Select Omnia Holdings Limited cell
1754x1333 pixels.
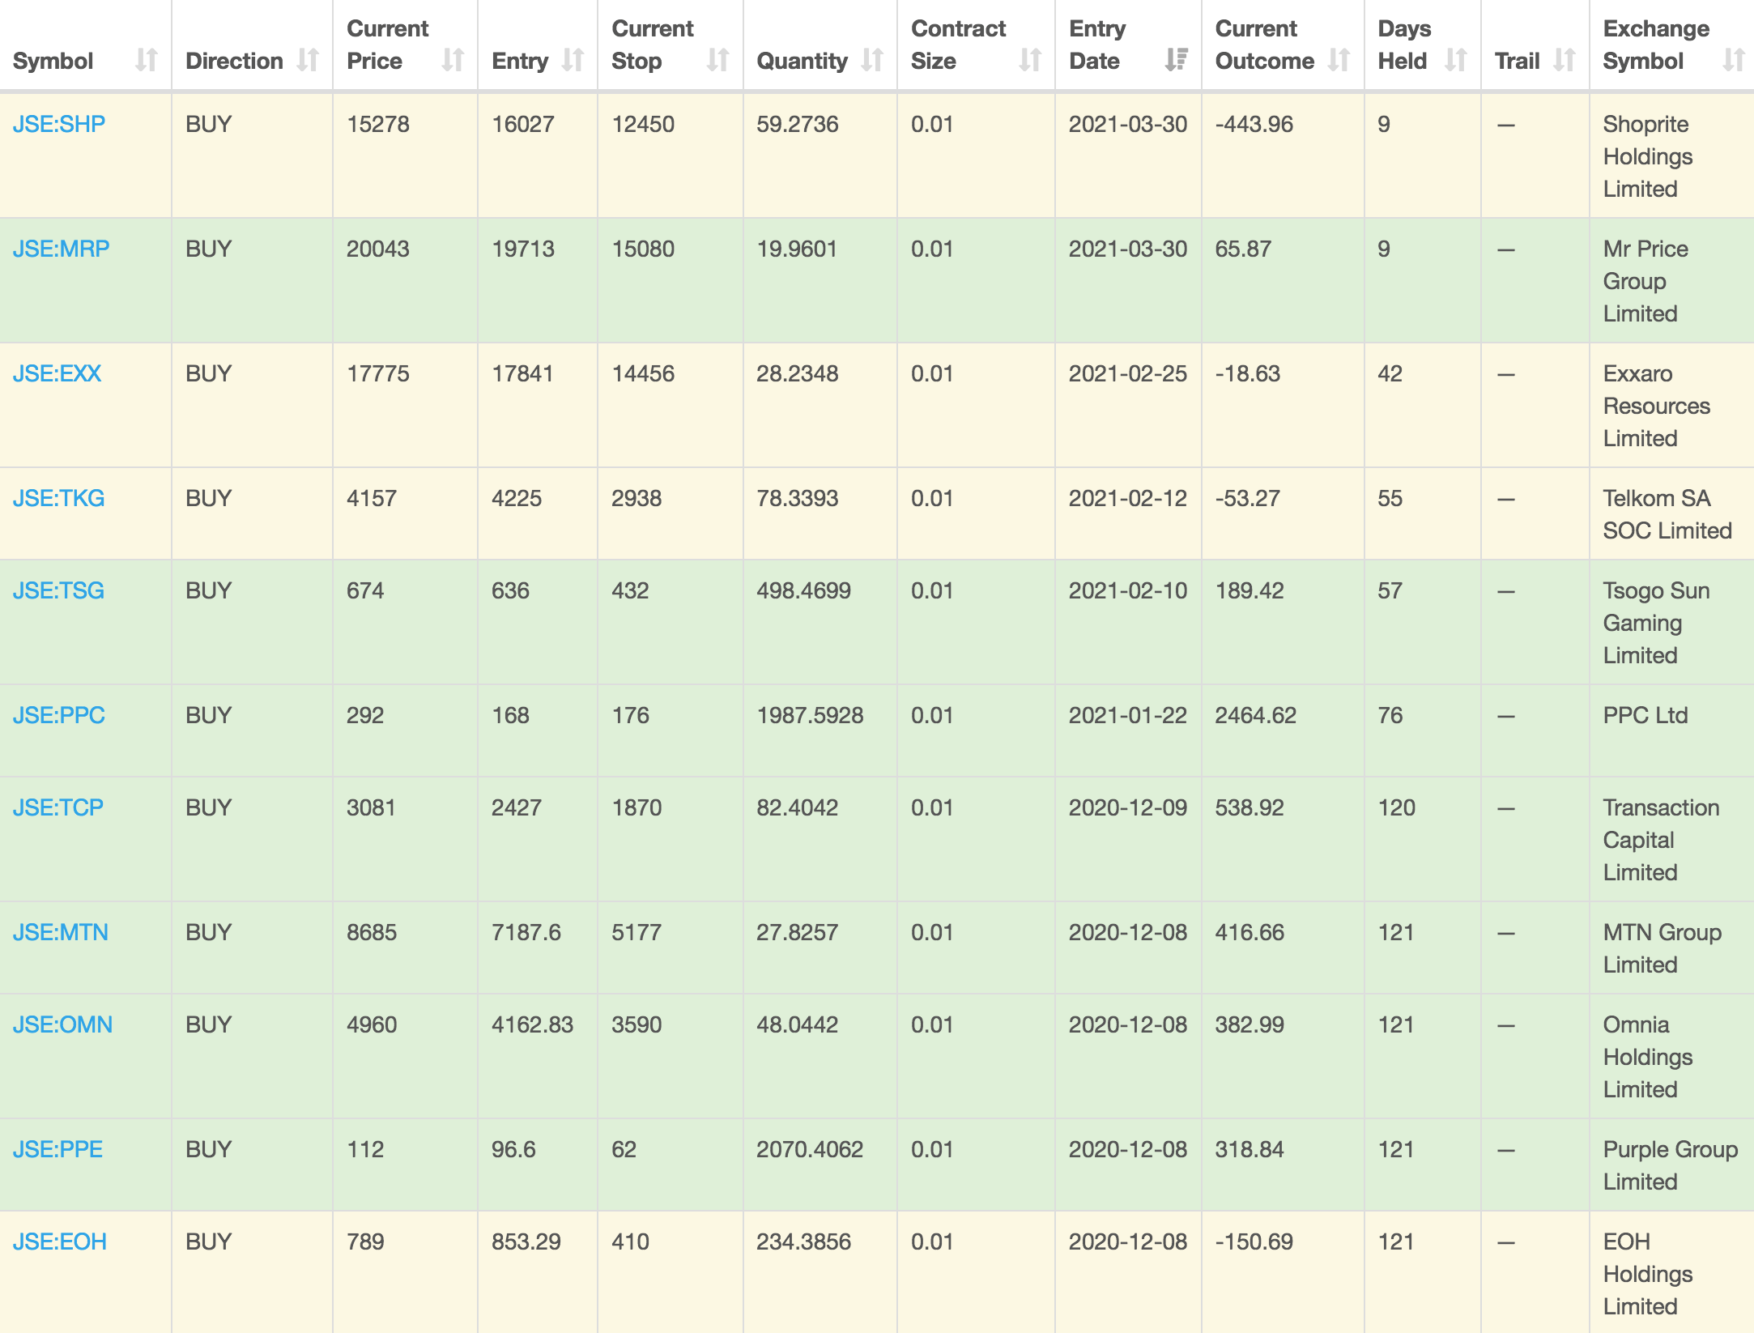[1671, 1056]
